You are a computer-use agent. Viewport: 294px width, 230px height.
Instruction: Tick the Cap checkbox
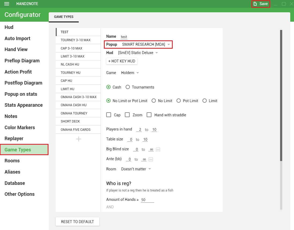click(x=109, y=115)
